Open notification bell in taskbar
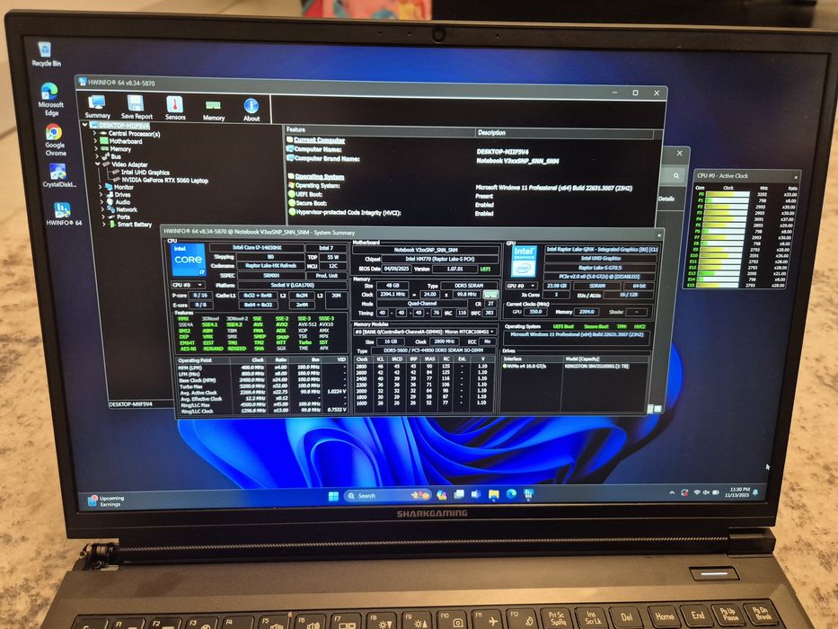This screenshot has height=629, width=838. click(755, 492)
